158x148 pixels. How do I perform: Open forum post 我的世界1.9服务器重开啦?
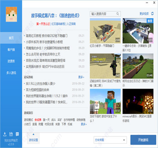(46, 102)
